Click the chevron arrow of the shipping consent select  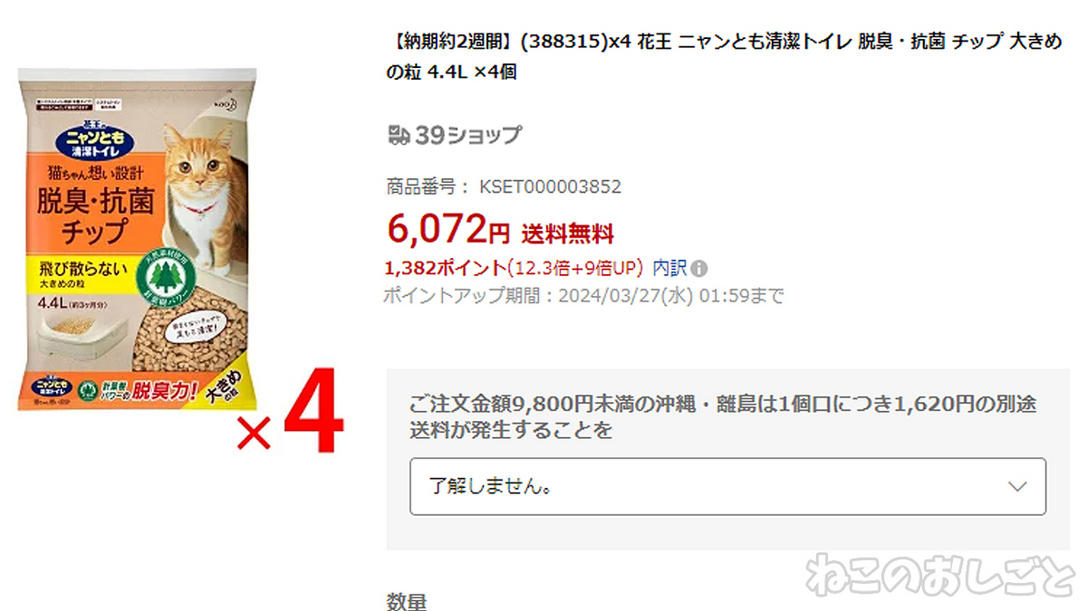pyautogui.click(x=1017, y=486)
